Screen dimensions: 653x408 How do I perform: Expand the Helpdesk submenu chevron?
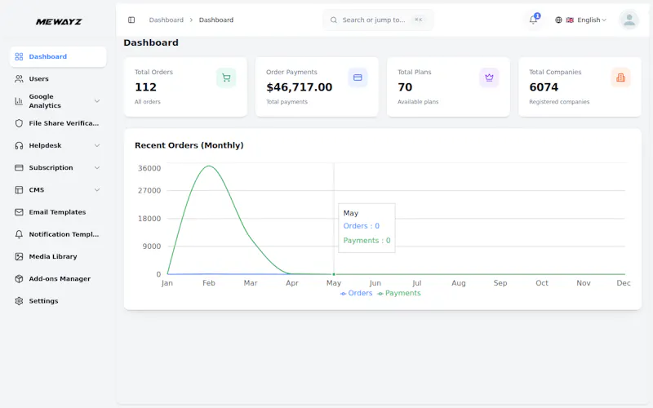tap(97, 145)
